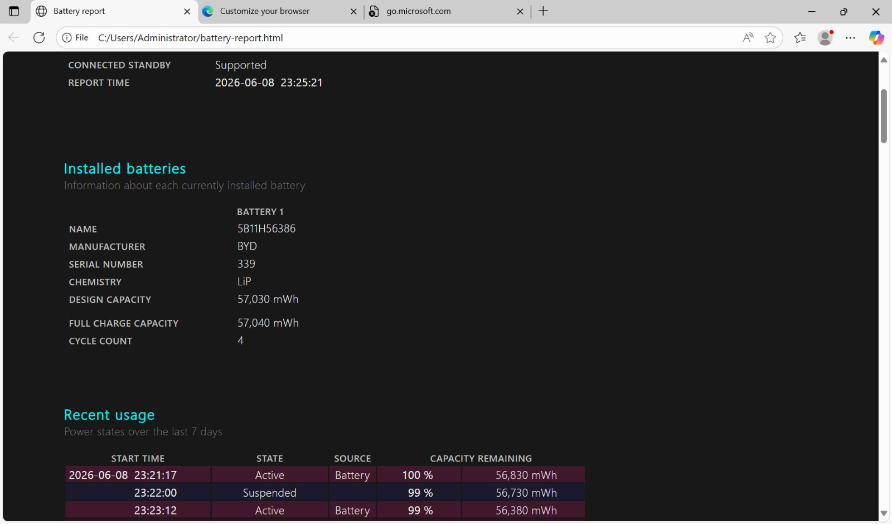Open a new tab with plus button
Image resolution: width=892 pixels, height=524 pixels.
tap(544, 11)
